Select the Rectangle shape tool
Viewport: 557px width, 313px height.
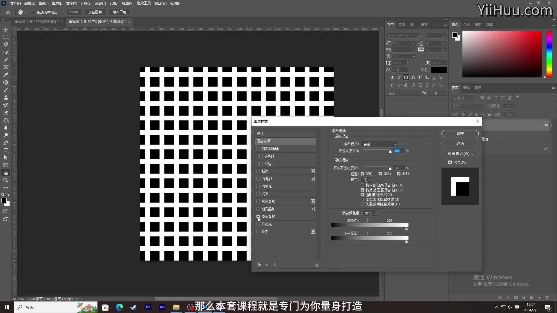6,165
